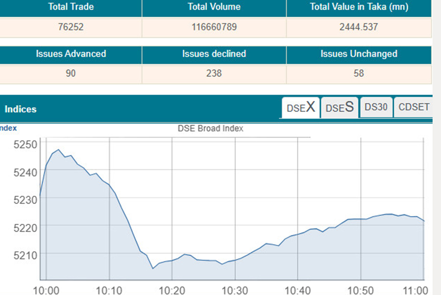The image size is (441, 295).
Task: Open the DS30 index tab
Action: 376,107
